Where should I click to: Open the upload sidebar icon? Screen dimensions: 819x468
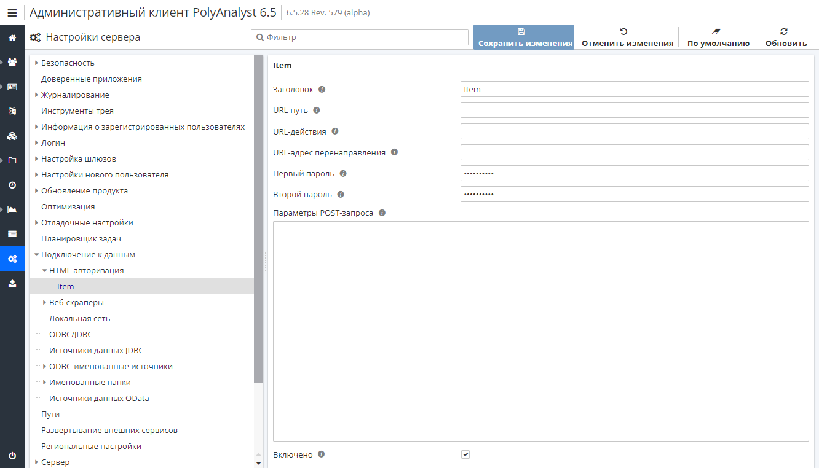tap(12, 283)
